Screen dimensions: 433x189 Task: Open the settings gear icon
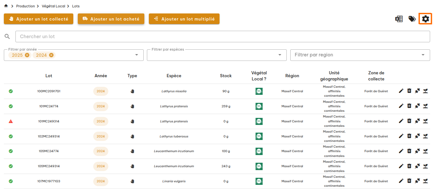pos(425,19)
